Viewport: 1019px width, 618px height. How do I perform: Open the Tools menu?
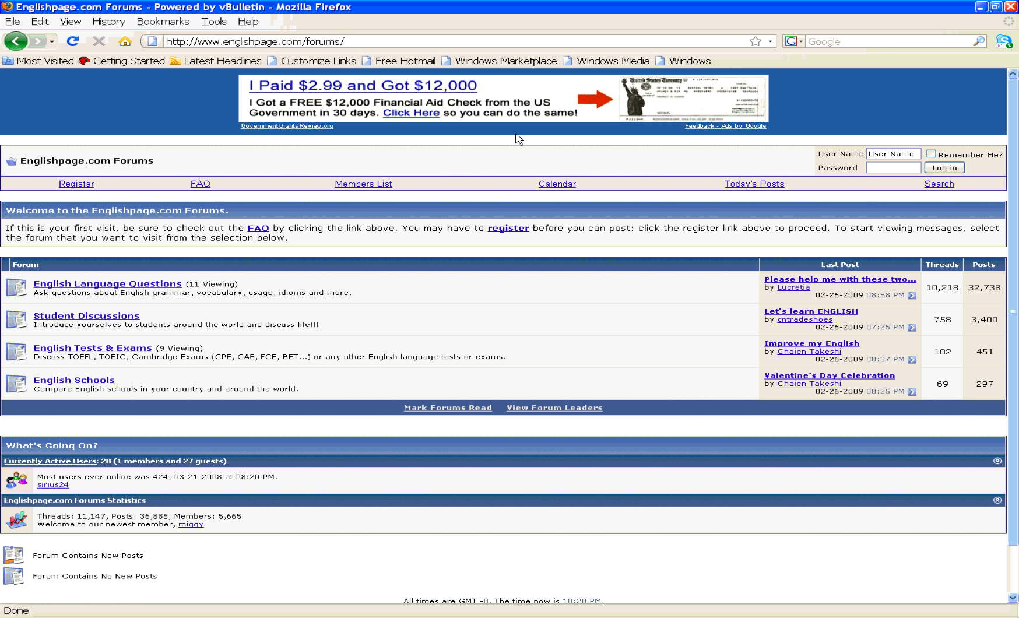pos(214,22)
